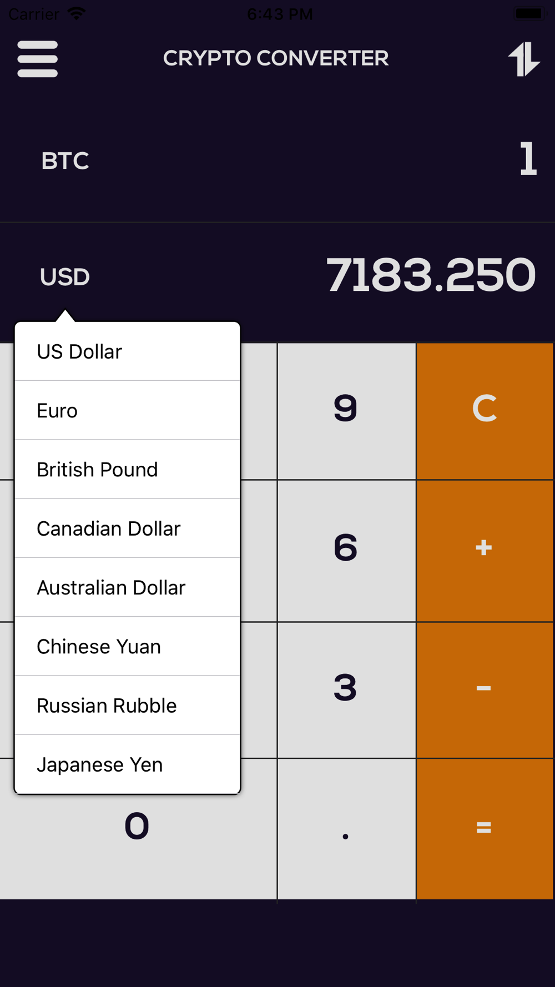Tap the decimal point key
This screenshot has width=555, height=987.
click(x=346, y=829)
